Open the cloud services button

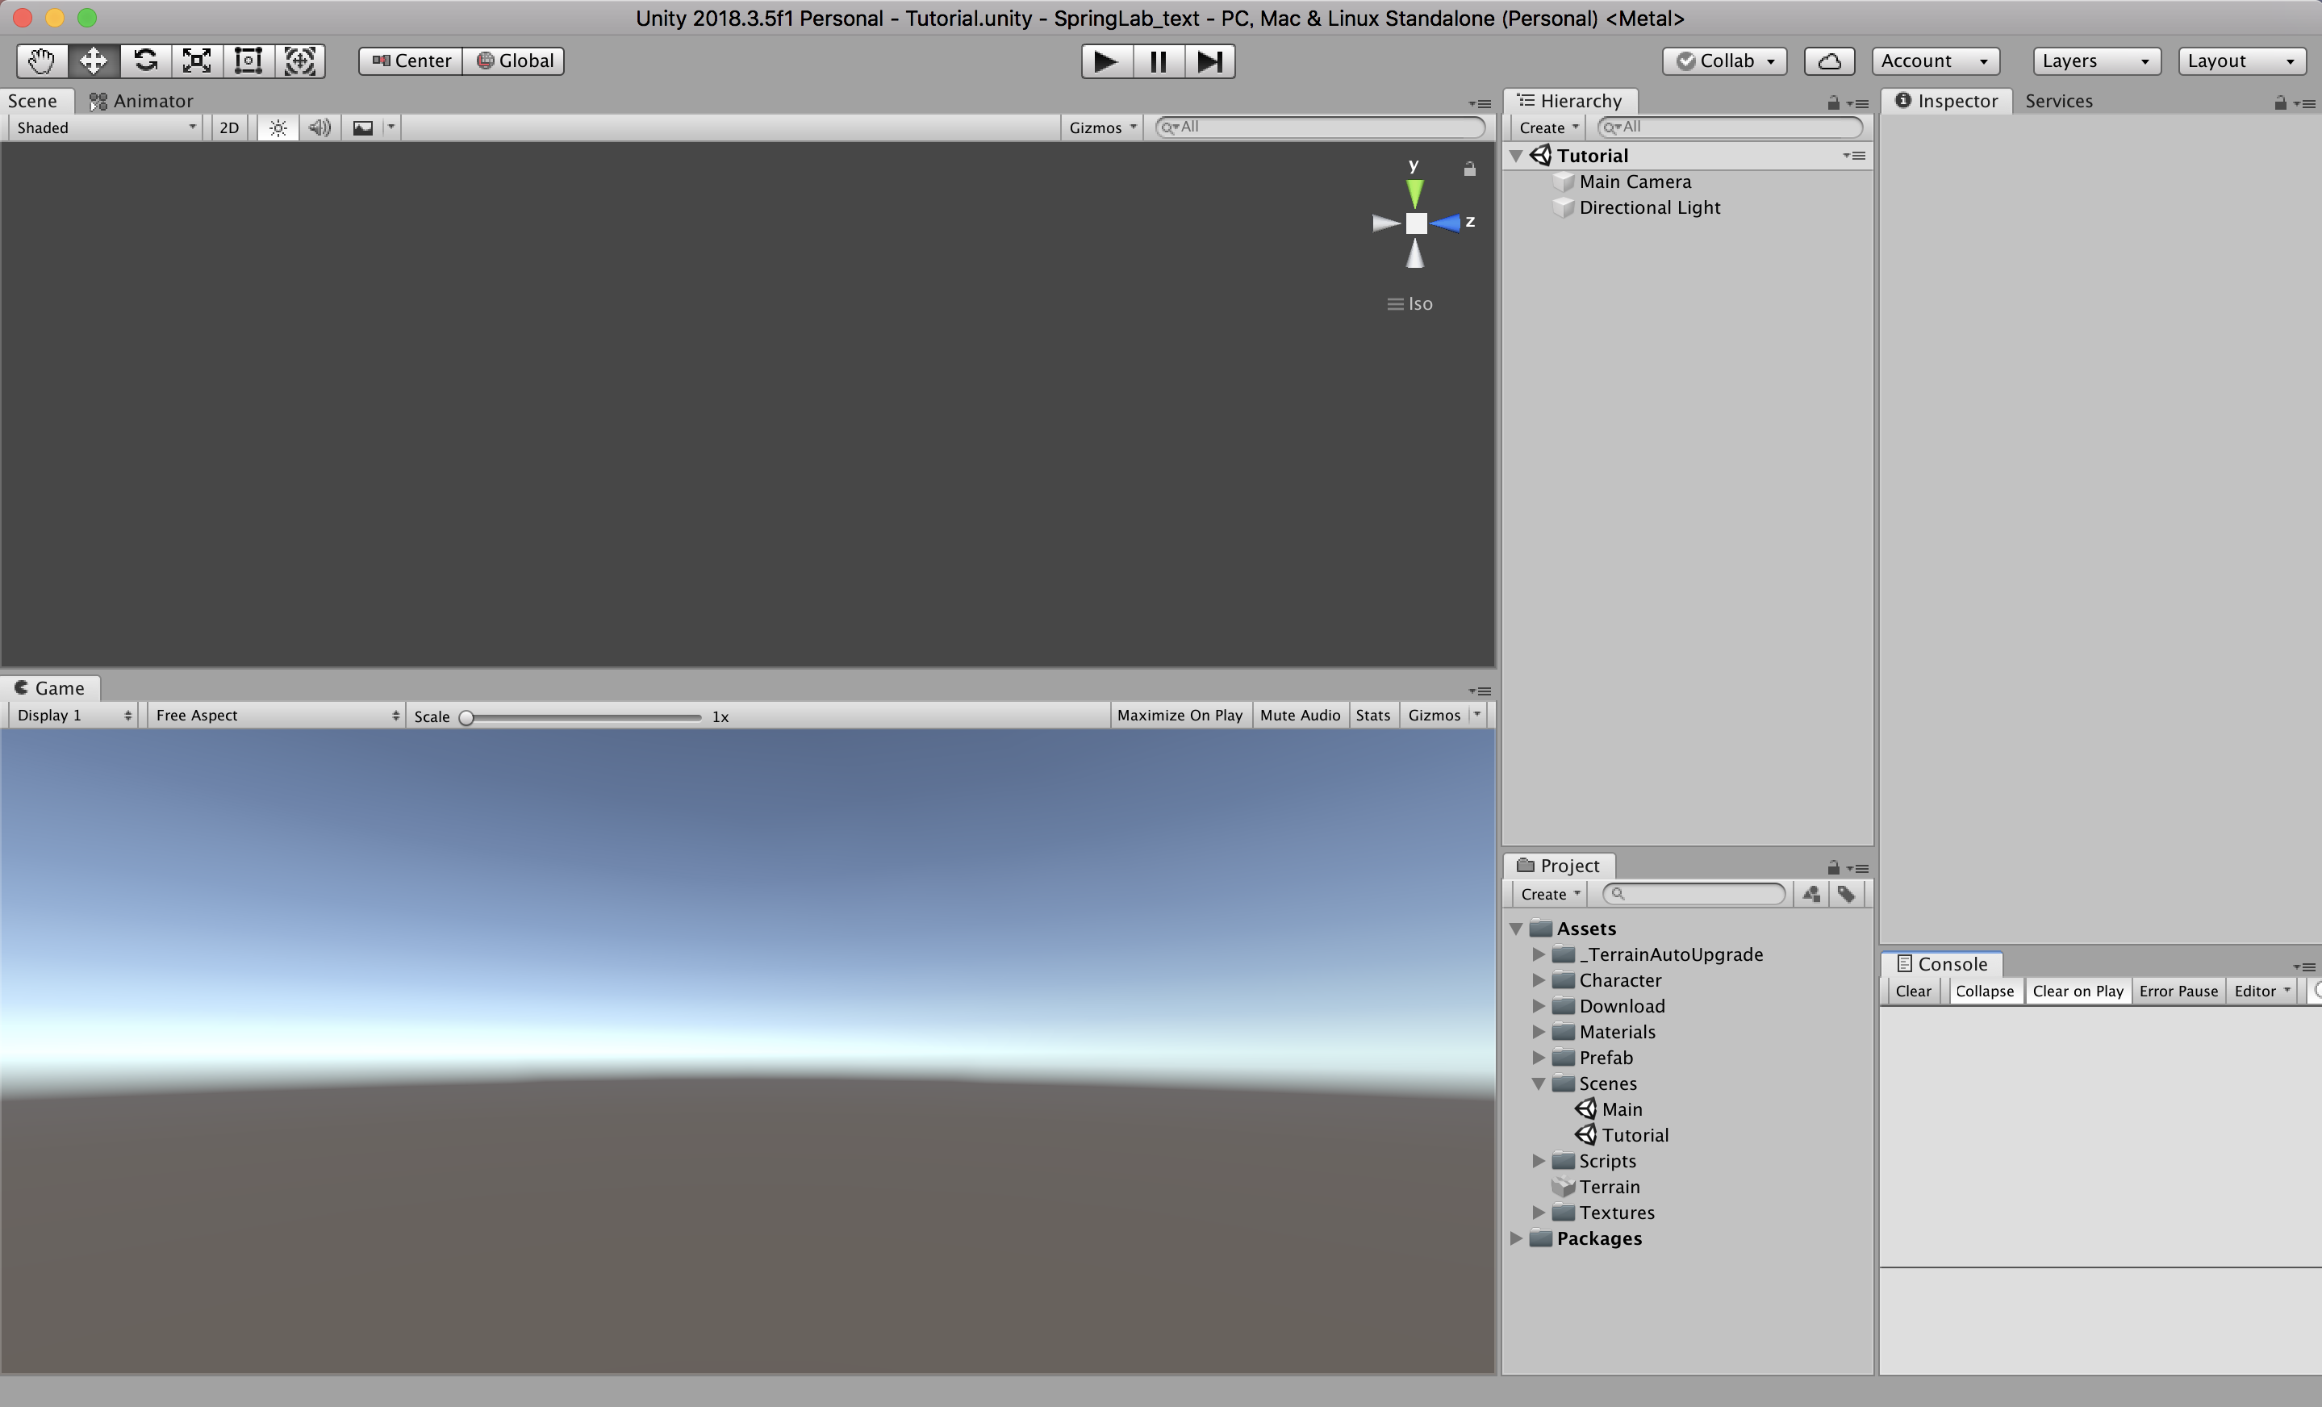[x=1828, y=61]
